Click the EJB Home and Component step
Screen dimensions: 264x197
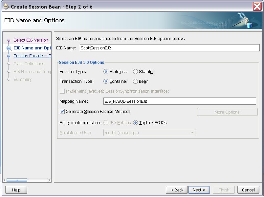(32, 71)
